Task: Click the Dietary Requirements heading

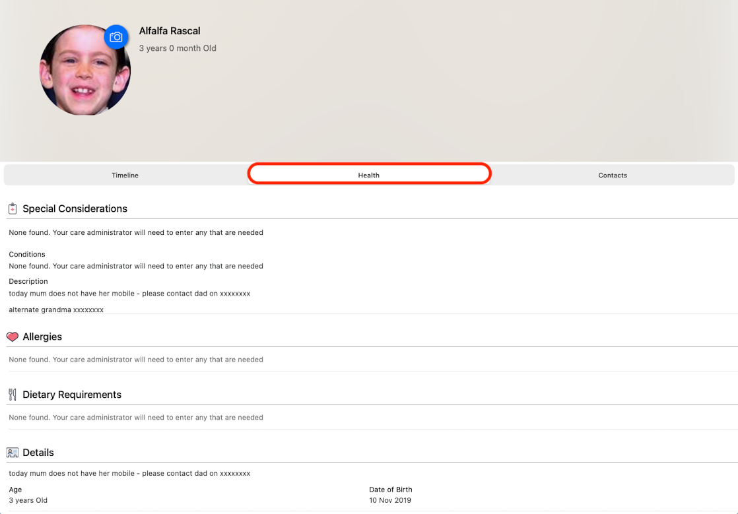Action: click(72, 395)
